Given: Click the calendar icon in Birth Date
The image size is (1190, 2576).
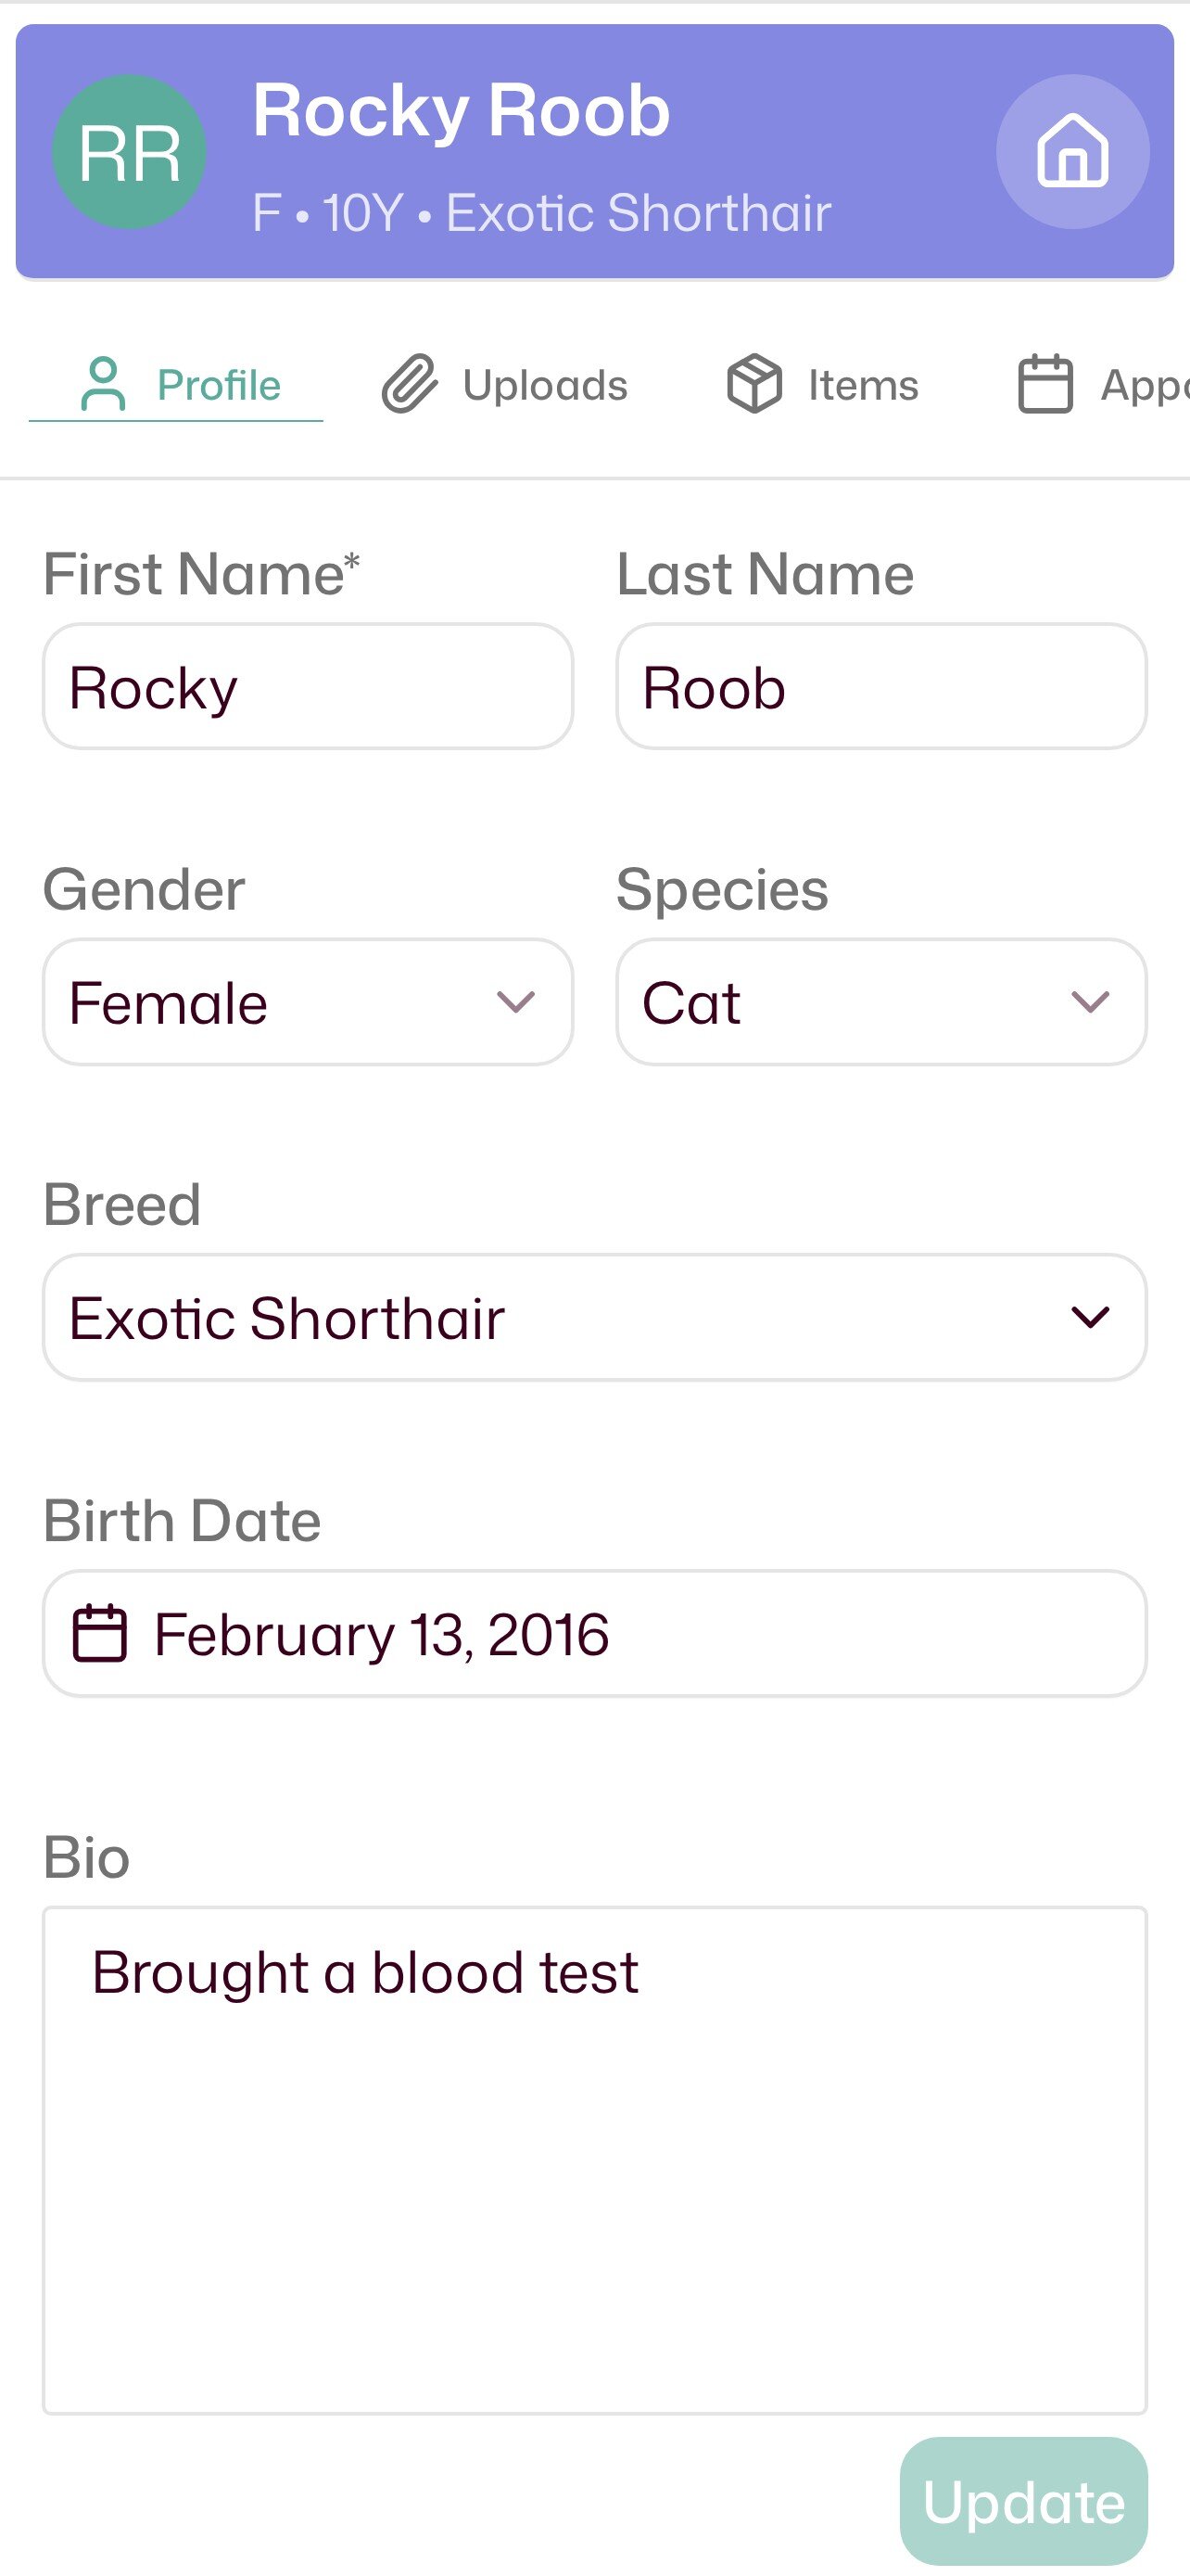Looking at the screenshot, I should [x=100, y=1634].
